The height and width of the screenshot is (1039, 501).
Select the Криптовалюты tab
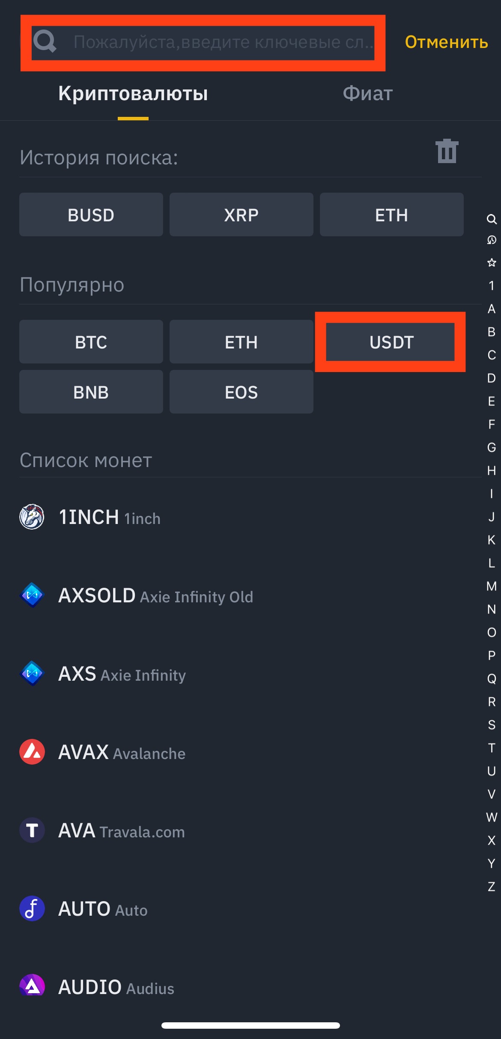133,93
